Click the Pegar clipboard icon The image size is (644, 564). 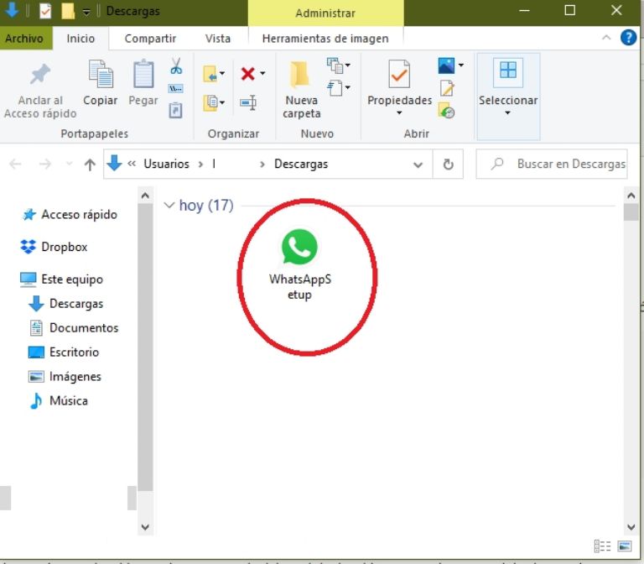click(143, 74)
